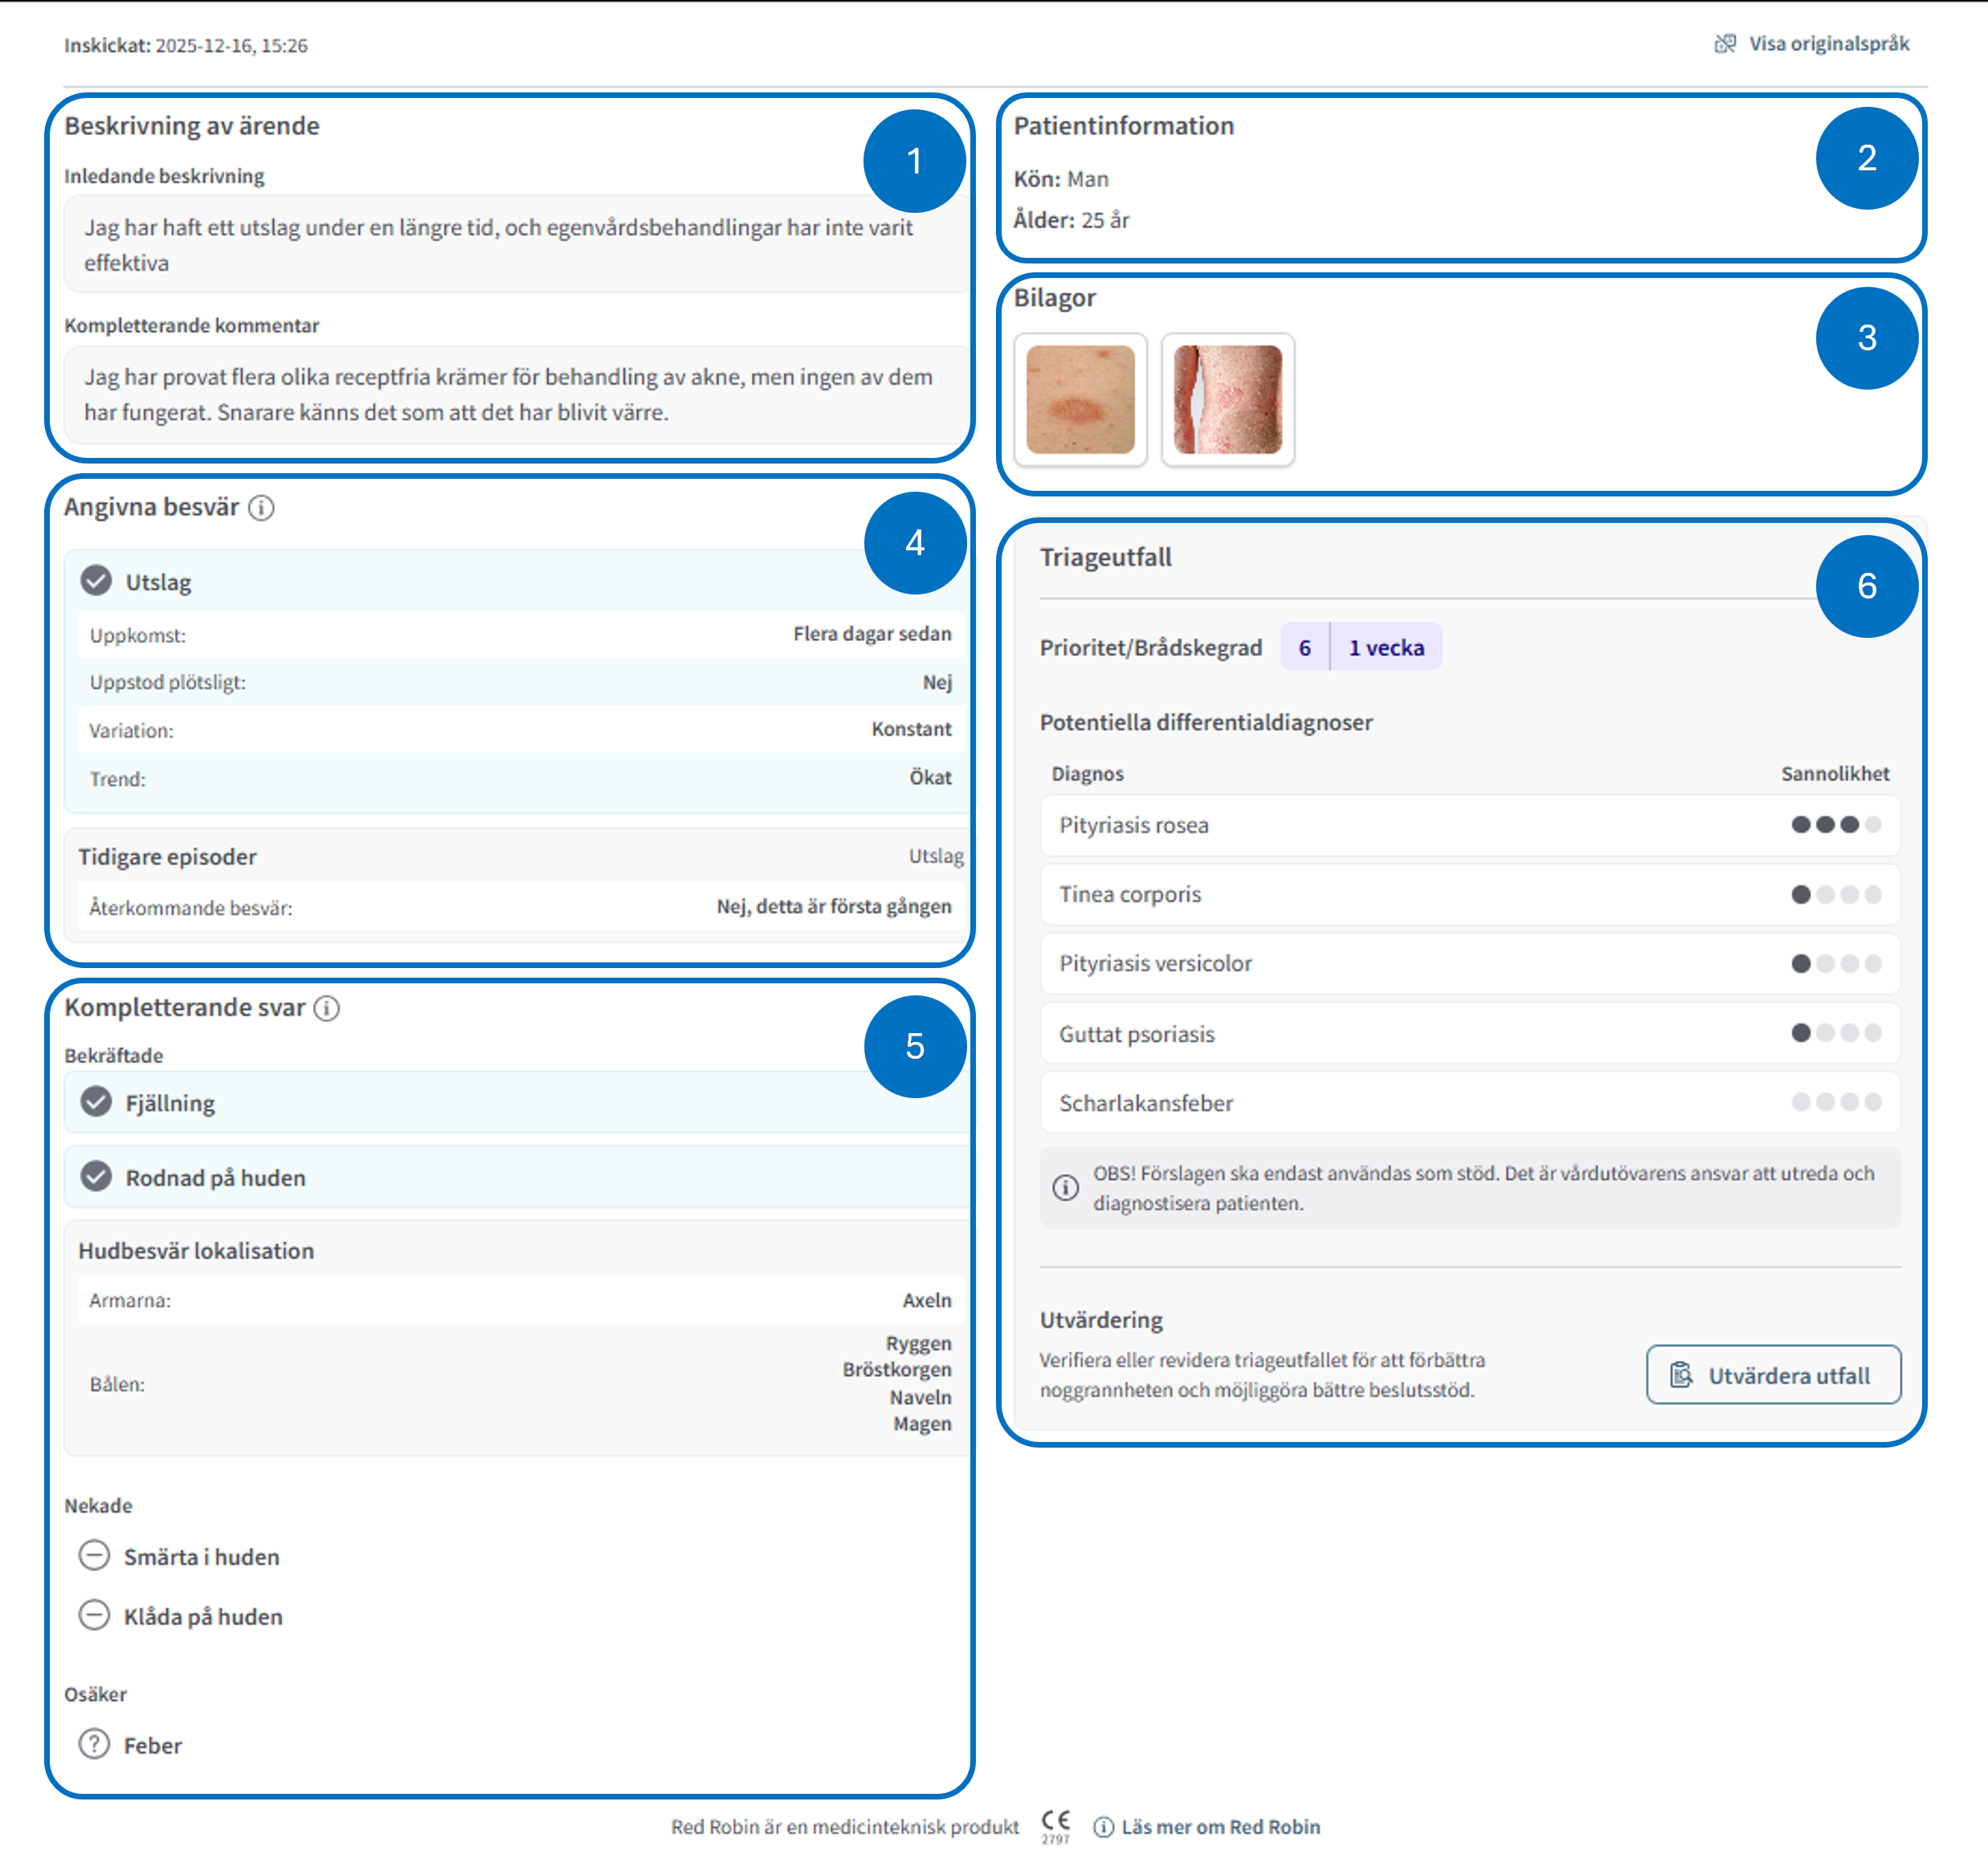The width and height of the screenshot is (1988, 1875).
Task: Click the CE mark icon in footer
Action: [1055, 1824]
